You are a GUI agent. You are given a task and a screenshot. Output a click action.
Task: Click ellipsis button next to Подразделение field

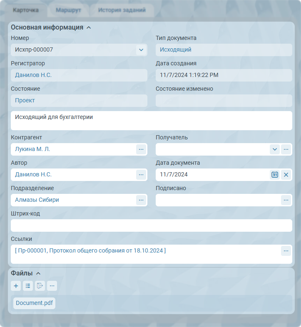141,200
